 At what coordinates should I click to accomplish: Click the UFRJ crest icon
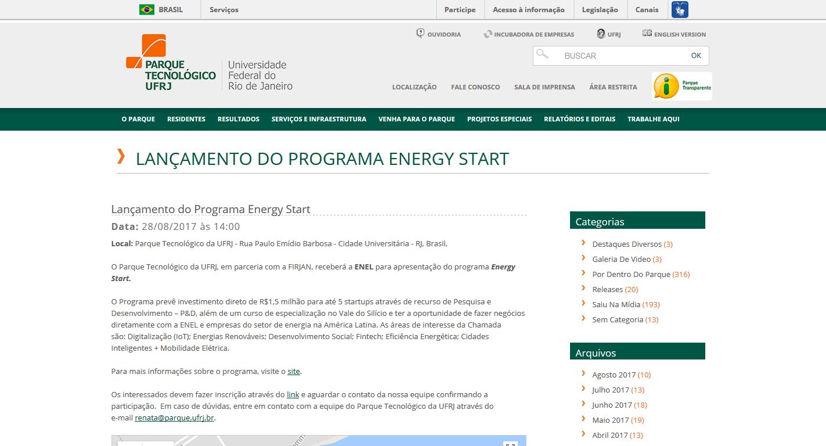click(601, 34)
